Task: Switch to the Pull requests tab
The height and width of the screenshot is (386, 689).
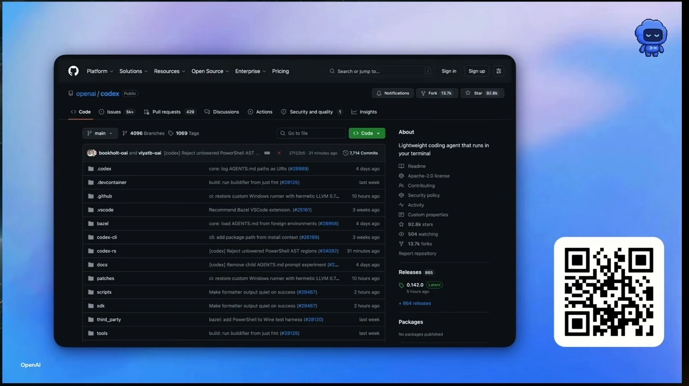Action: pyautogui.click(x=169, y=112)
